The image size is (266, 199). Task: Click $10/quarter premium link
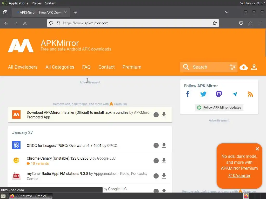[x=239, y=176]
